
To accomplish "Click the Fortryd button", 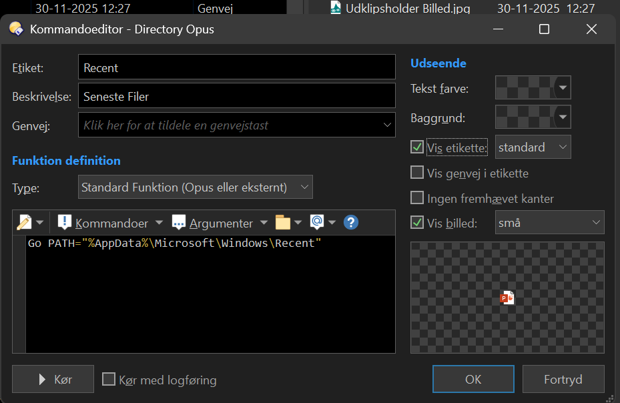I will 563,380.
